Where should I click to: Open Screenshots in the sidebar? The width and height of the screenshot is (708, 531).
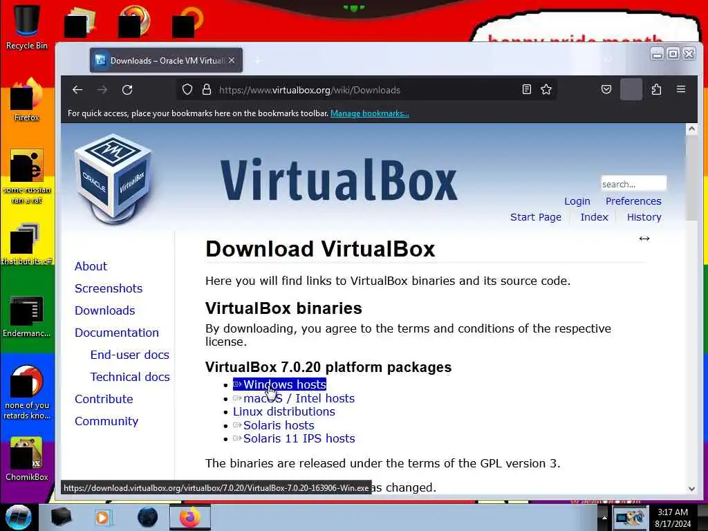tap(109, 288)
